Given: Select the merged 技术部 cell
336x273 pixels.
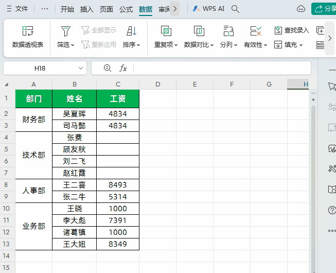Looking at the screenshot, I should 33,155.
